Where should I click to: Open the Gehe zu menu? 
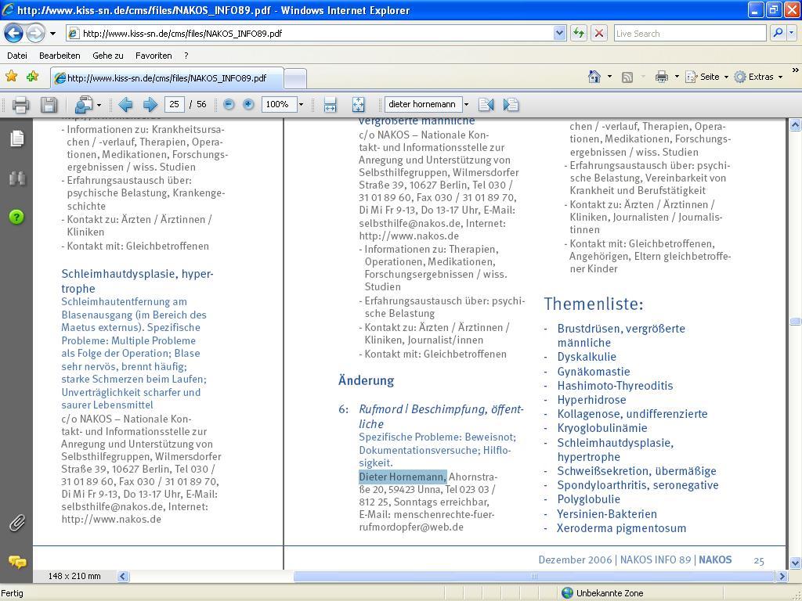tap(108, 56)
